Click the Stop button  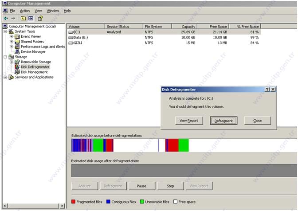click(x=170, y=186)
